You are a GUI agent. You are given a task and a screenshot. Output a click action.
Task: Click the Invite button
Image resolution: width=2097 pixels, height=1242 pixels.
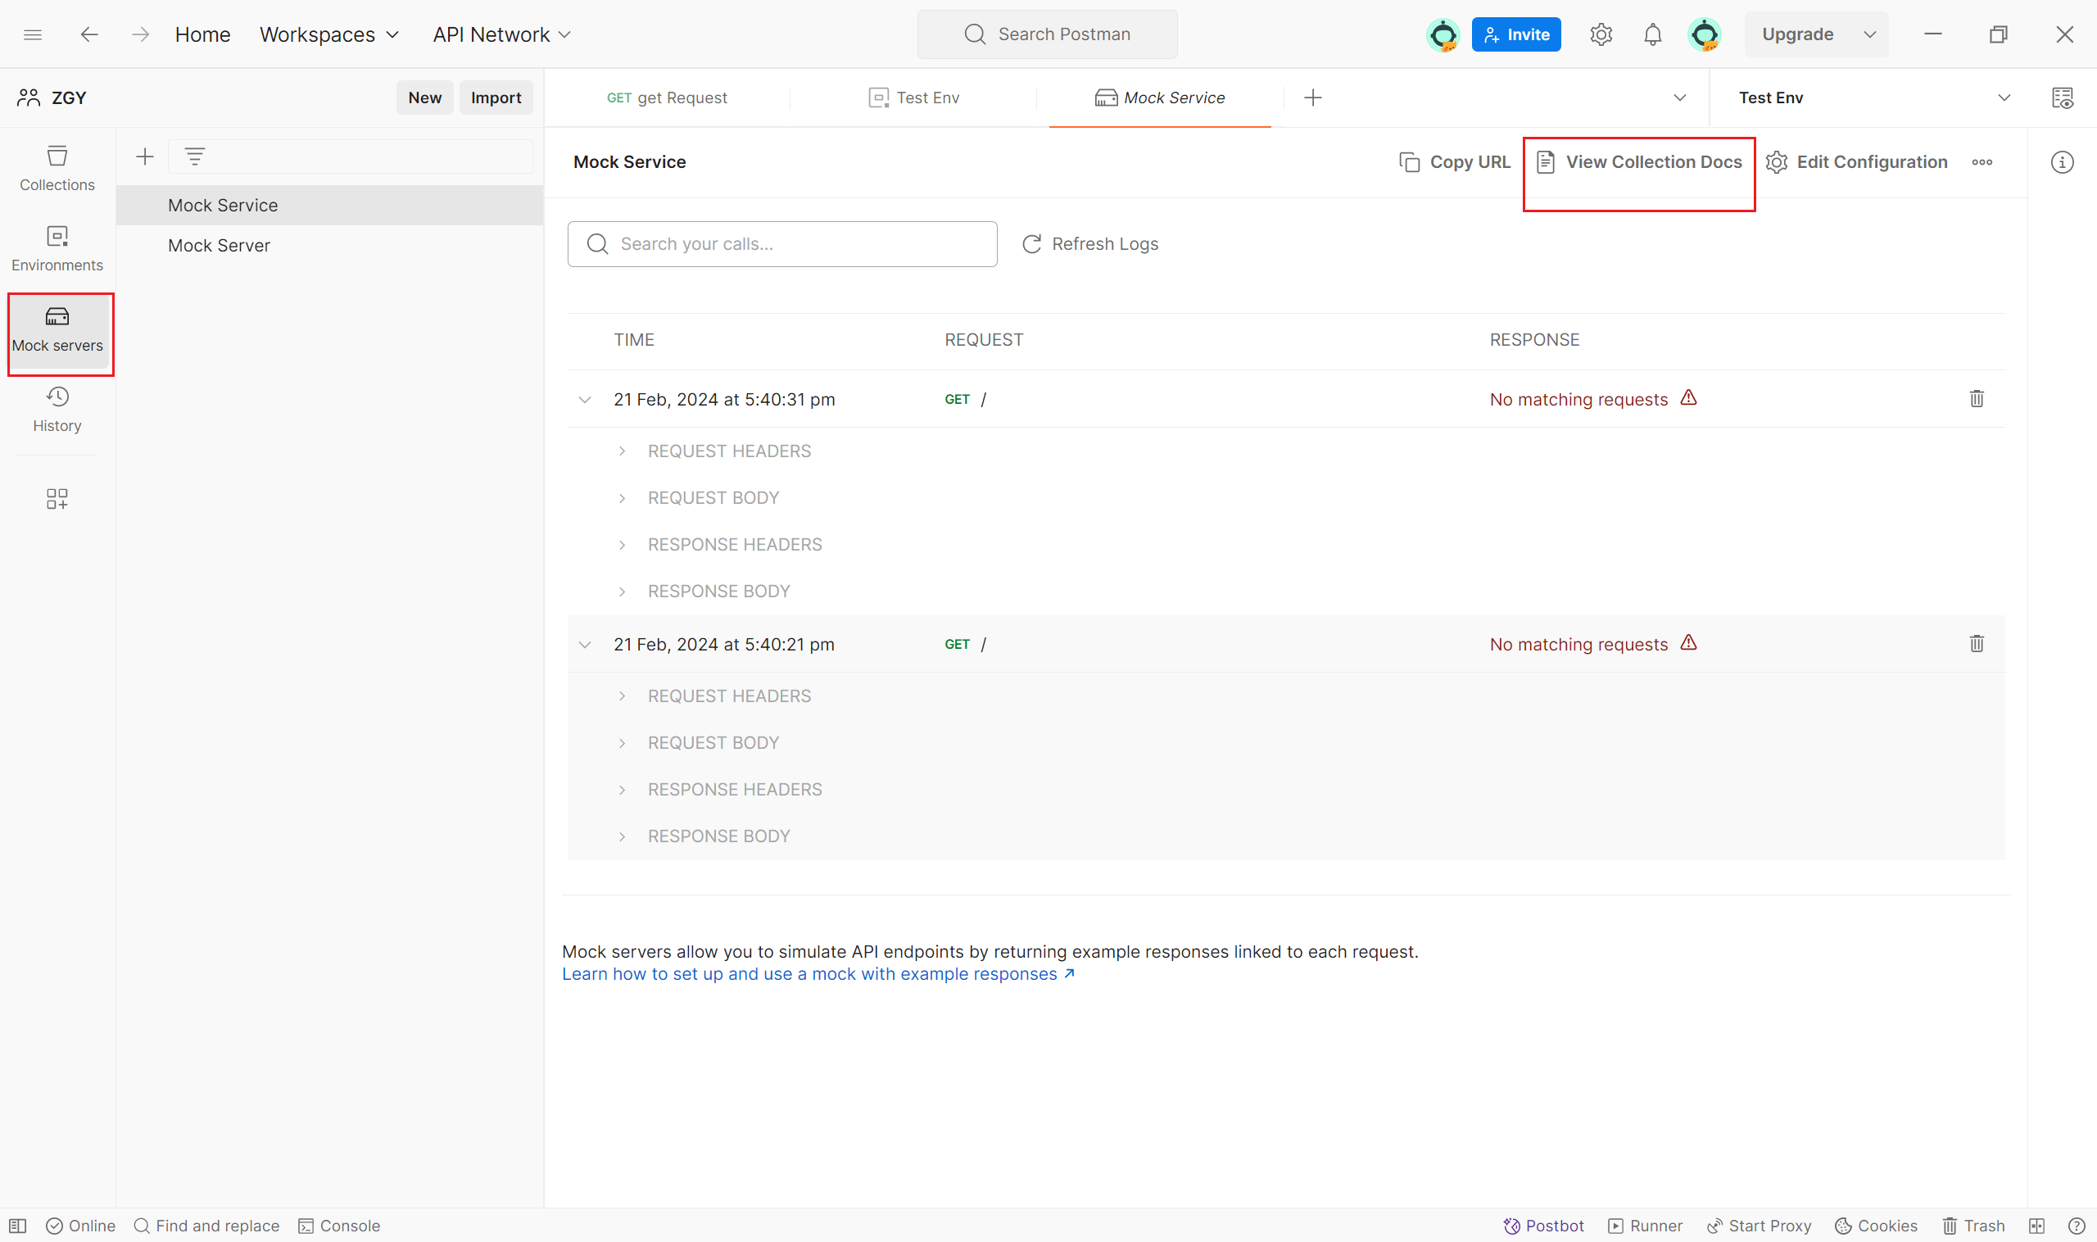coord(1516,34)
